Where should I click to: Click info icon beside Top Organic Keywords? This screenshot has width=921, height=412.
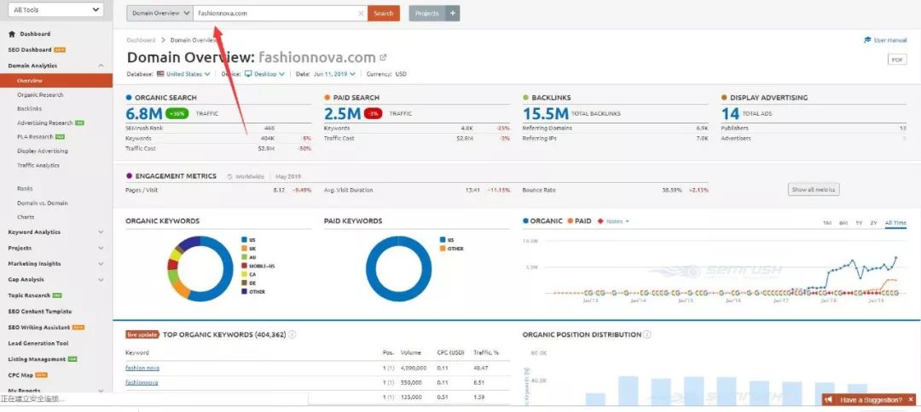pyautogui.click(x=293, y=335)
